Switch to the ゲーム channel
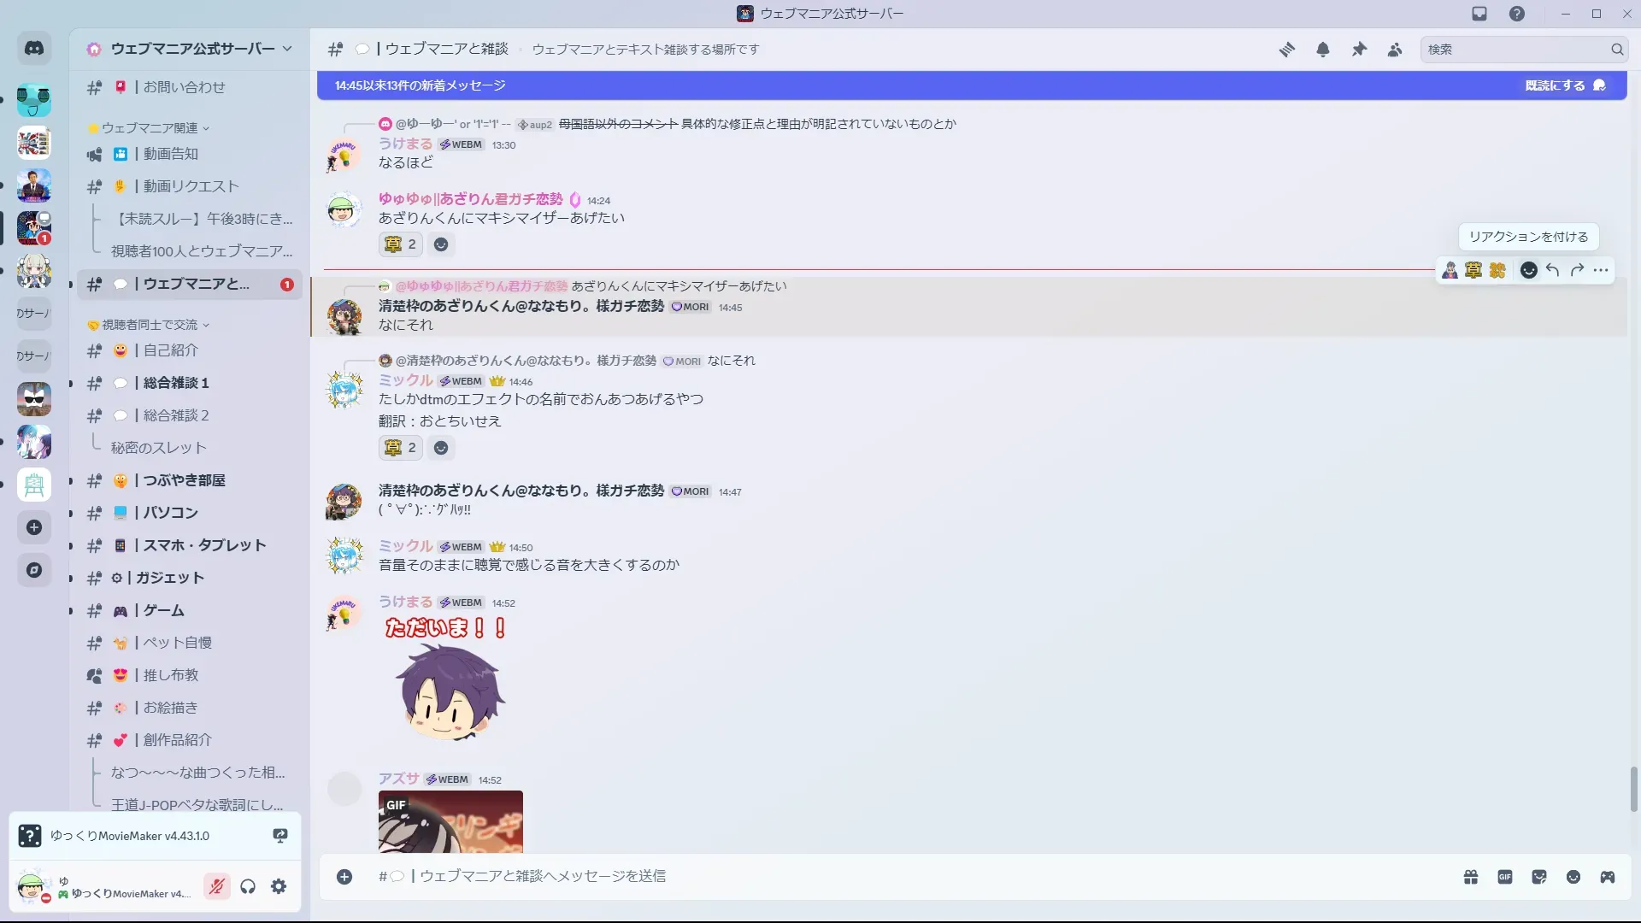1641x923 pixels. (163, 610)
